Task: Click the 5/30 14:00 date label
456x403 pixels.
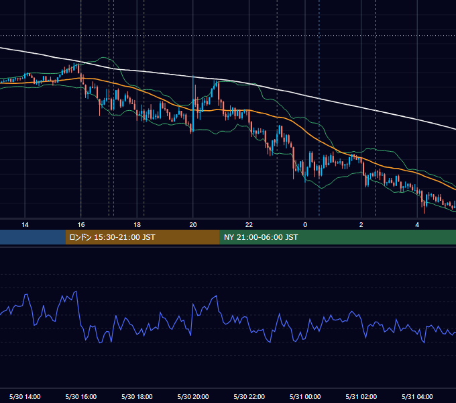Action: point(25,396)
